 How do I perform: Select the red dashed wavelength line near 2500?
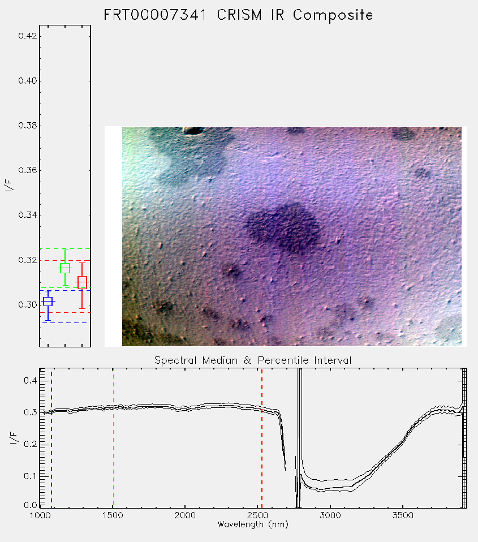point(262,438)
